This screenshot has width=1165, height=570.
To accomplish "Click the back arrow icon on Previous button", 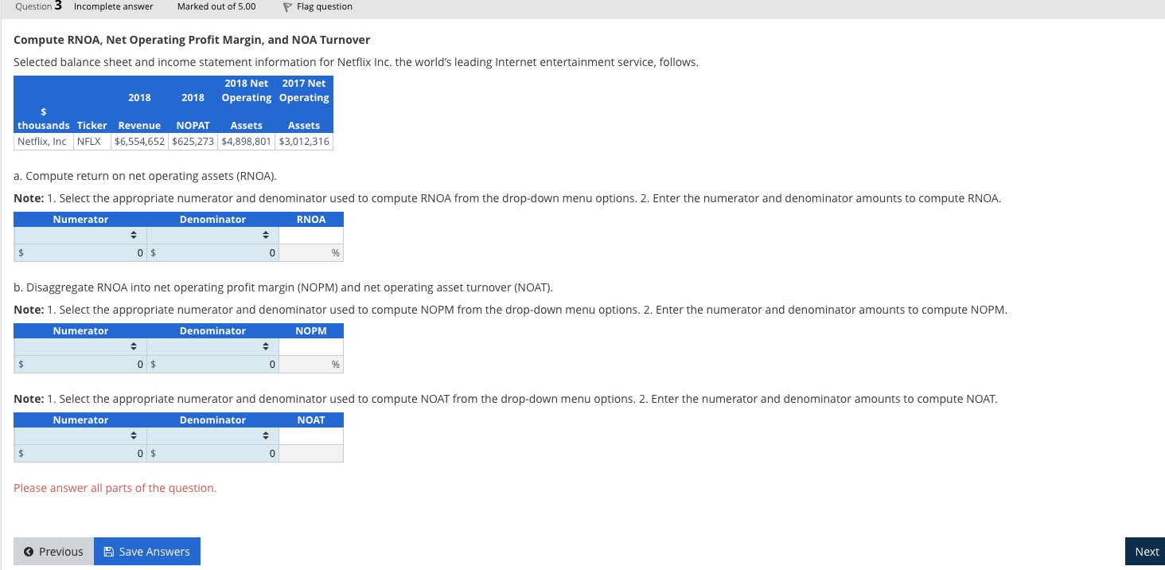I will tap(29, 551).
